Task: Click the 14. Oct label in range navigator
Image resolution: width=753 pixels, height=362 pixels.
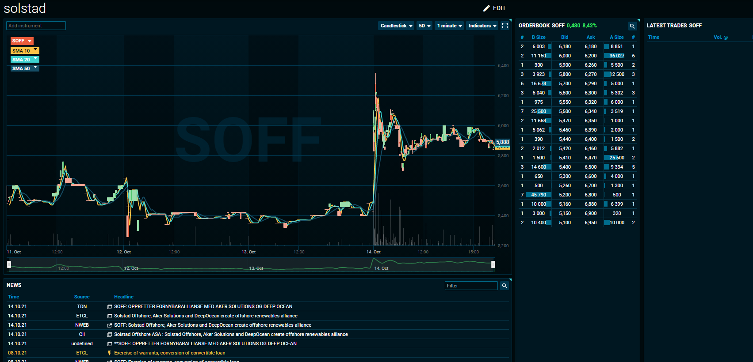Action: pos(381,268)
